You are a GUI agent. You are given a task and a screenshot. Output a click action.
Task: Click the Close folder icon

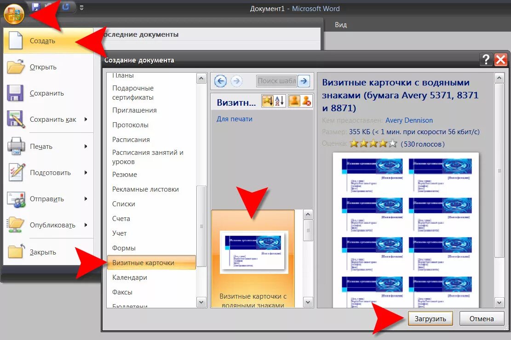(x=16, y=251)
